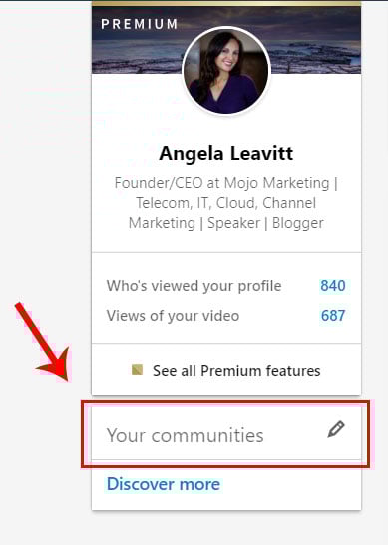Open Angela Leavitt's circular profile photo
The image size is (388, 545).
[x=226, y=70]
